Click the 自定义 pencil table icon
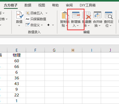 coord(28,25)
